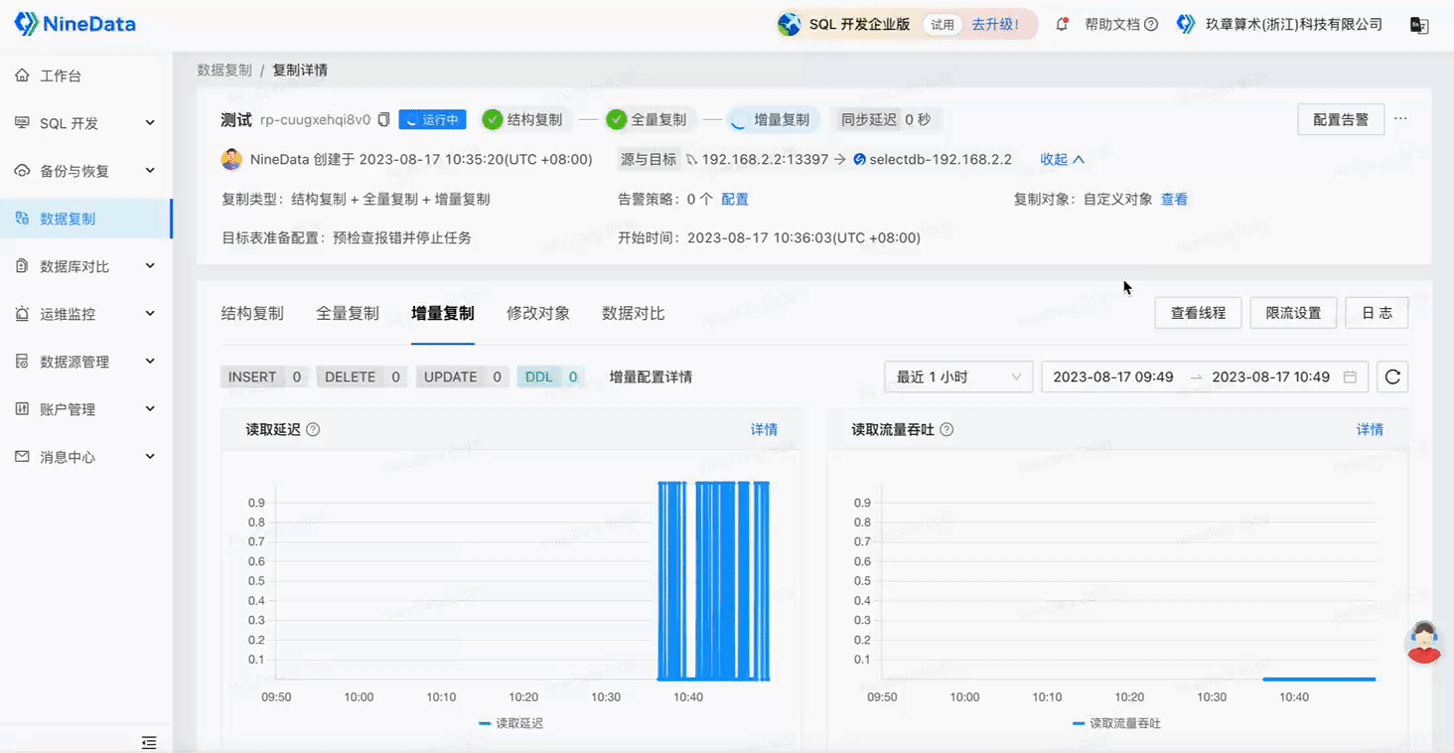
Task: Click 查看 link next to 复制对象
Action: coord(1174,199)
